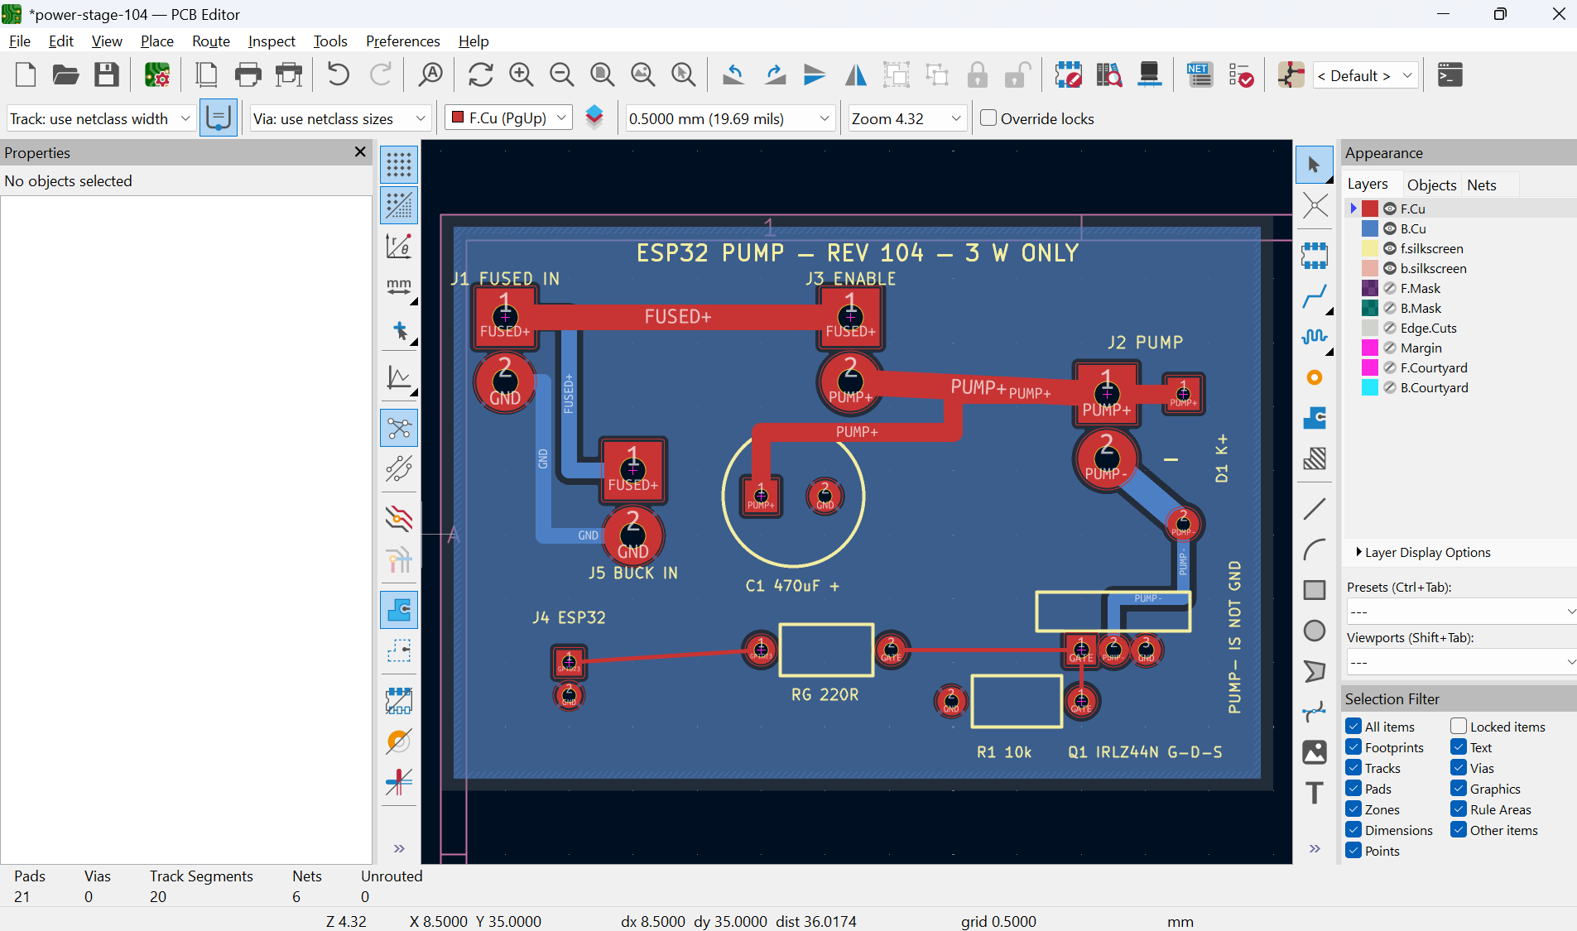Open the Via size dropdown

tap(341, 118)
